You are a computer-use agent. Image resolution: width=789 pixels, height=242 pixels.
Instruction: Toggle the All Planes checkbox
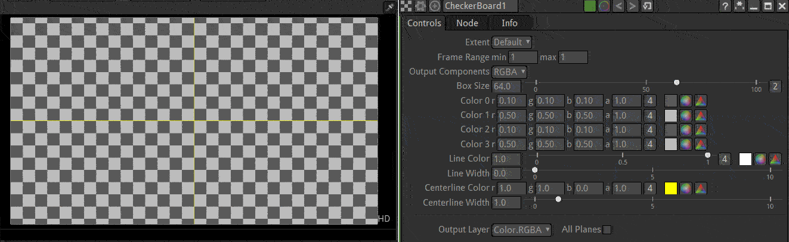point(607,229)
